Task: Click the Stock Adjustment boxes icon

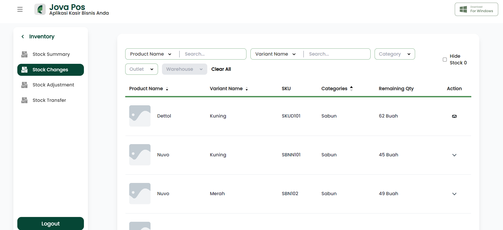Action: pos(25,85)
